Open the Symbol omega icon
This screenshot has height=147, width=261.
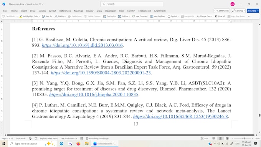pyautogui.click(x=169, y=17)
